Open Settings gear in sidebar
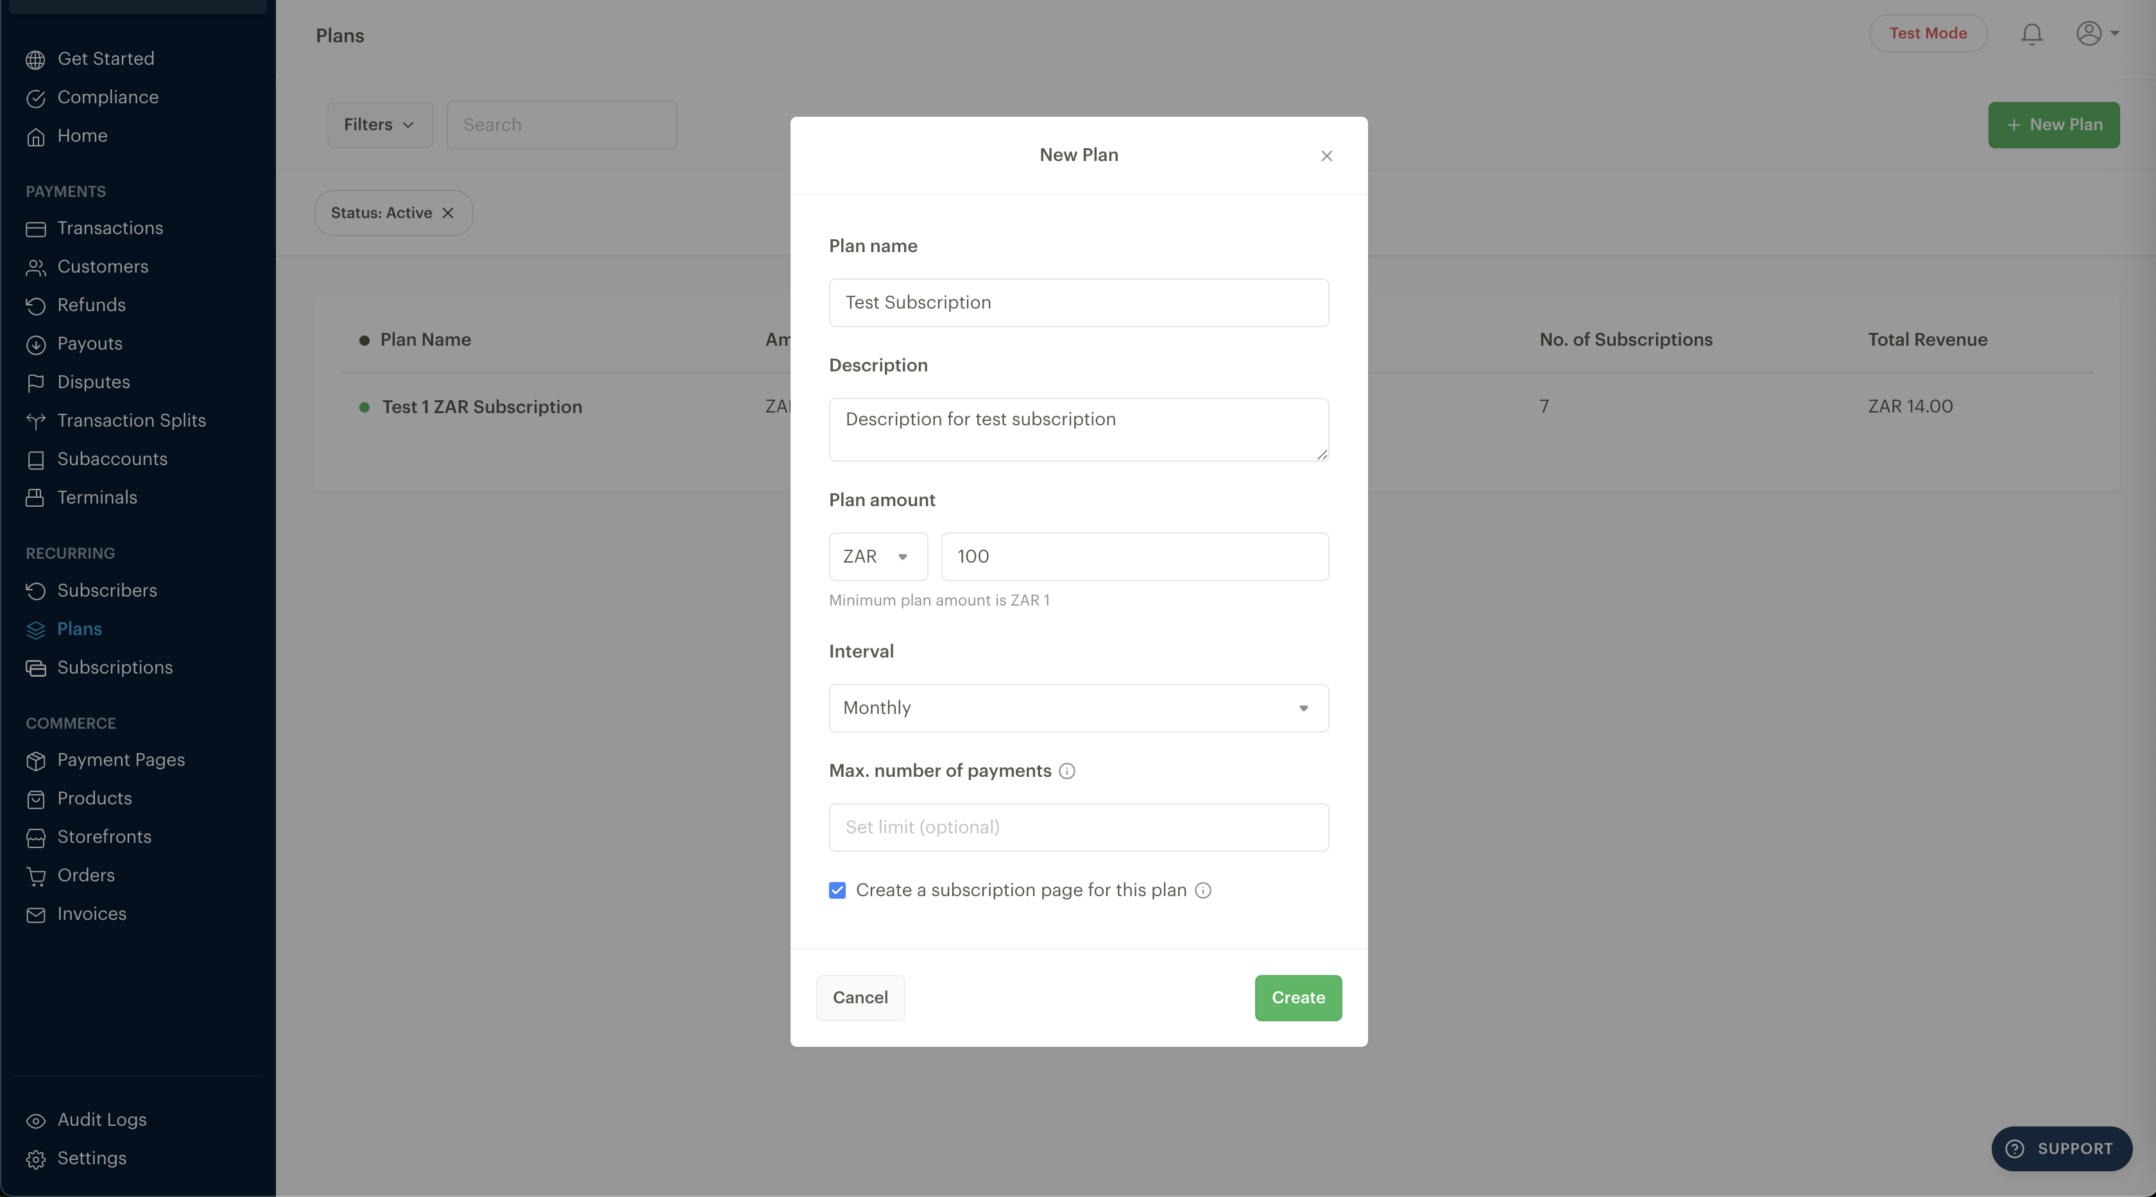The image size is (2156, 1197). pos(35,1159)
